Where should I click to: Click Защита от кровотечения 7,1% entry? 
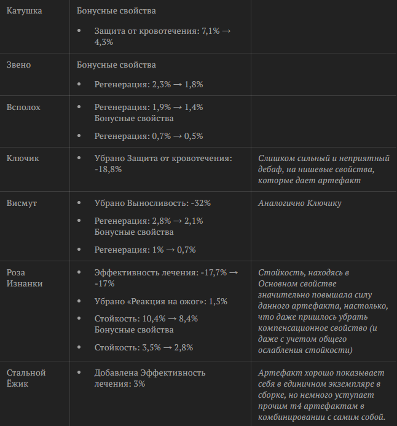click(x=163, y=36)
